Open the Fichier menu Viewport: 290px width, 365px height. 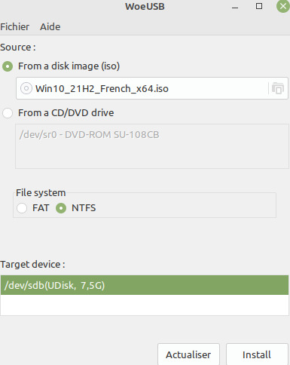(14, 27)
